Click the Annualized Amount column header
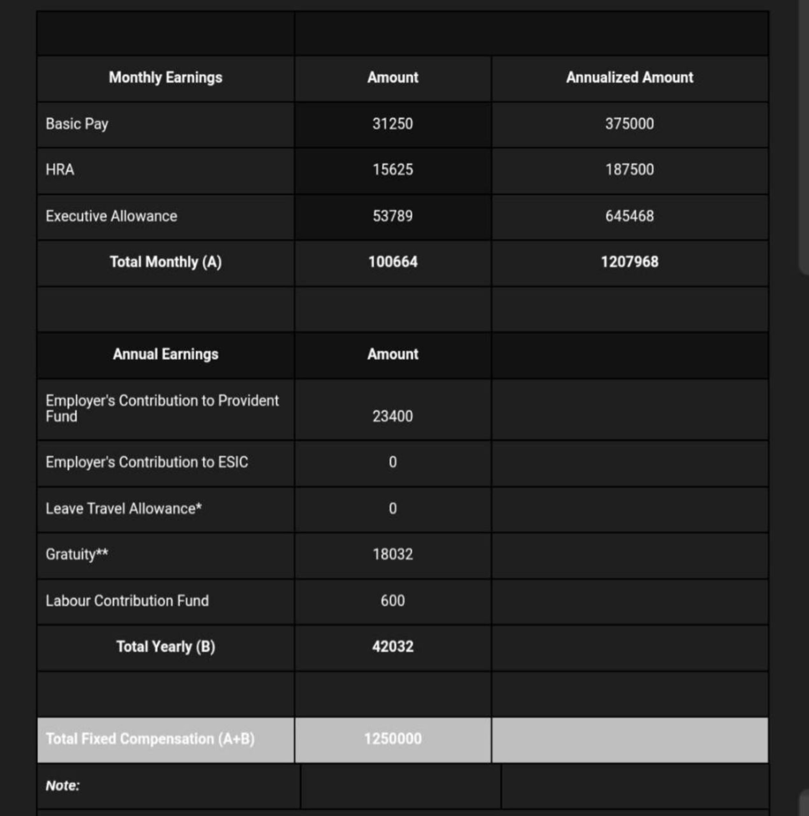Viewport: 809px width, 816px height. point(630,78)
